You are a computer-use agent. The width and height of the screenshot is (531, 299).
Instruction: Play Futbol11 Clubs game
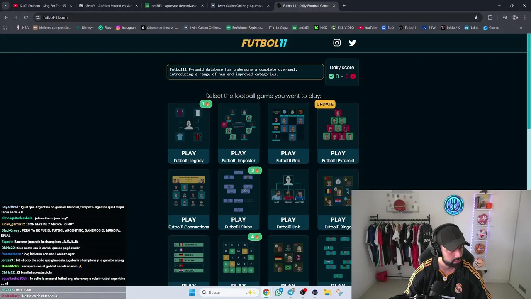239,200
